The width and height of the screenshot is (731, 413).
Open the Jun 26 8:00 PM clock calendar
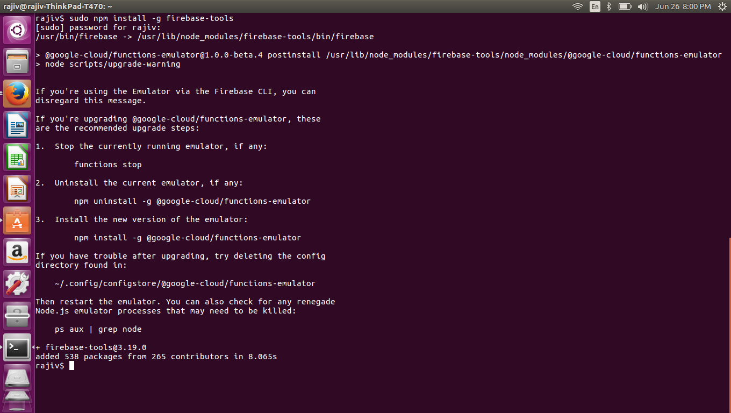[x=683, y=6]
